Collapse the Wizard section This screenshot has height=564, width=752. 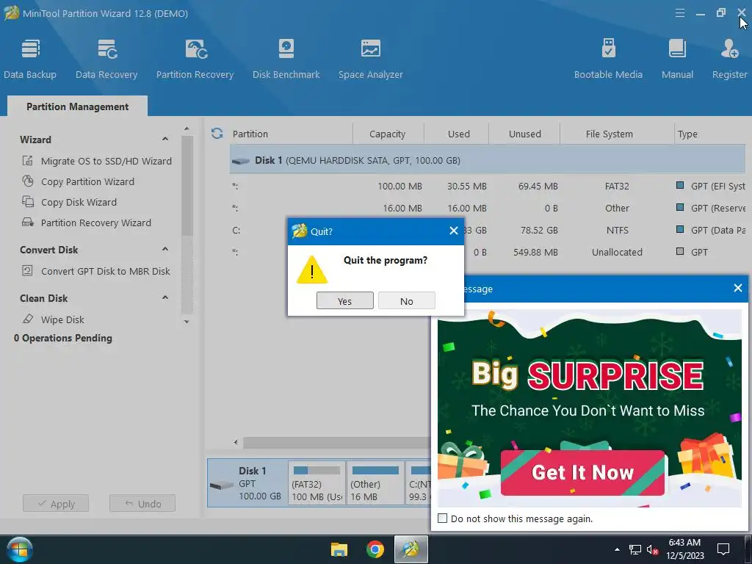pos(165,139)
